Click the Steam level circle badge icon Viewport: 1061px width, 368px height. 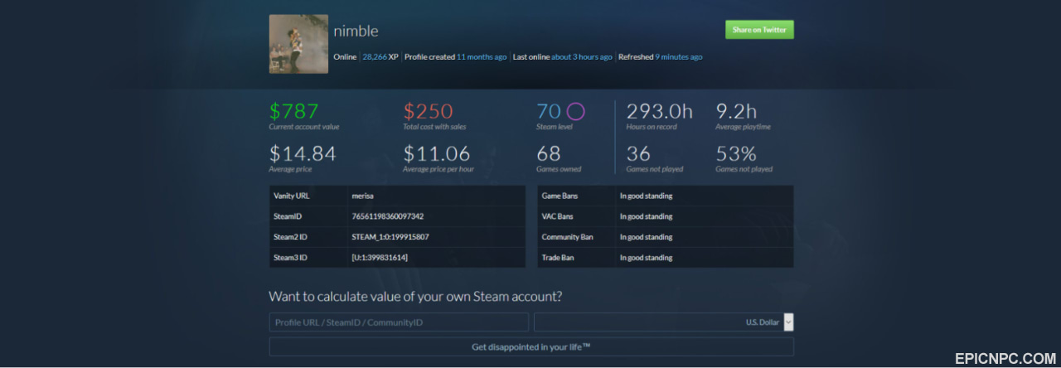pos(575,111)
